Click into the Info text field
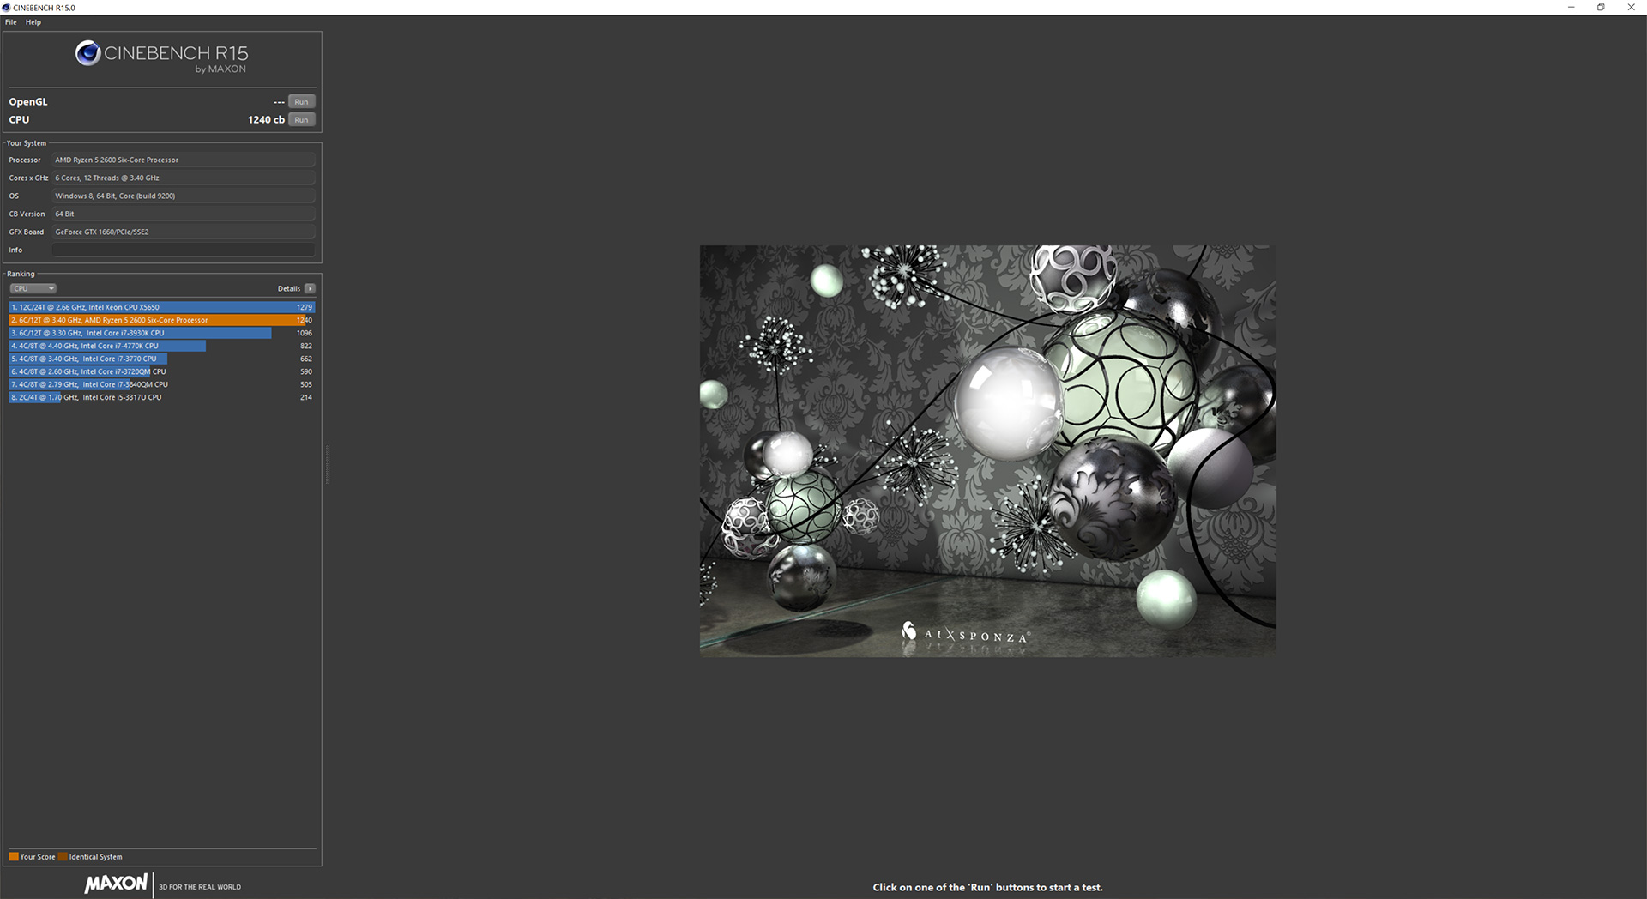 pos(184,250)
